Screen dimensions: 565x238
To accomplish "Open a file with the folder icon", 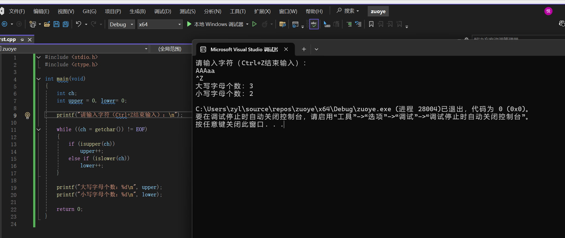I will click(47, 24).
